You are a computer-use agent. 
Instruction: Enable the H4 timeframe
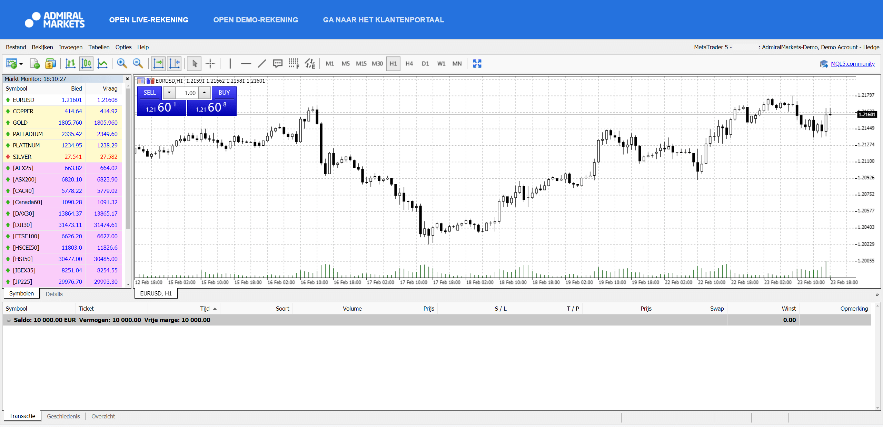(409, 63)
